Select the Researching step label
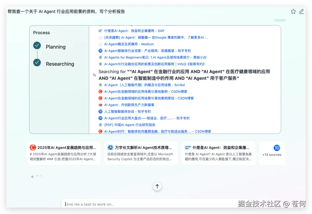The height and width of the screenshot is (214, 312). [60, 64]
